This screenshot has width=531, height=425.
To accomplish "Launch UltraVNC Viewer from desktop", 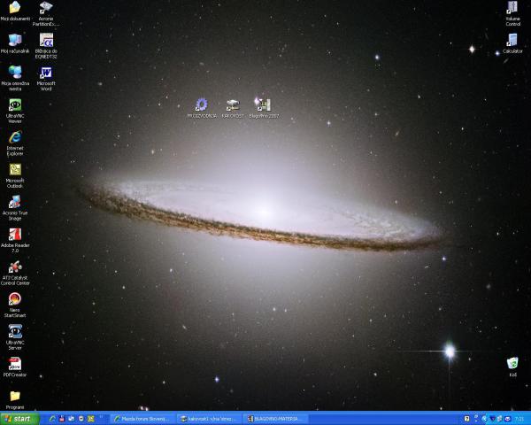I will 14,105.
